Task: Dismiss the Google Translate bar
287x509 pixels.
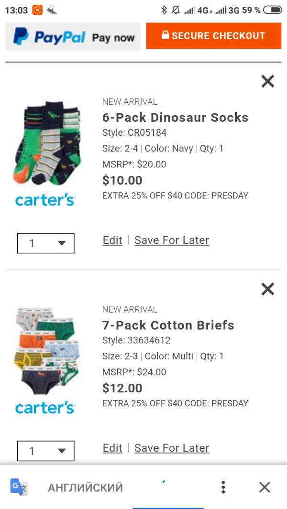Action: point(265,487)
